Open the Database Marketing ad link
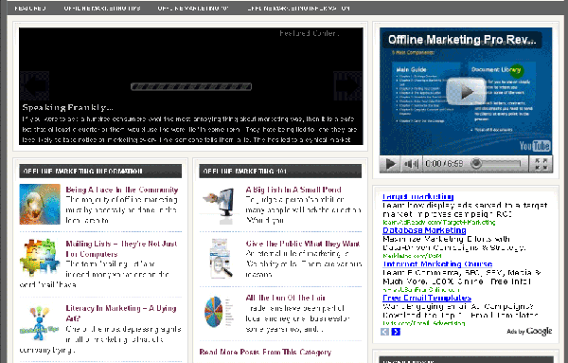This screenshot has width=568, height=363. [x=424, y=230]
